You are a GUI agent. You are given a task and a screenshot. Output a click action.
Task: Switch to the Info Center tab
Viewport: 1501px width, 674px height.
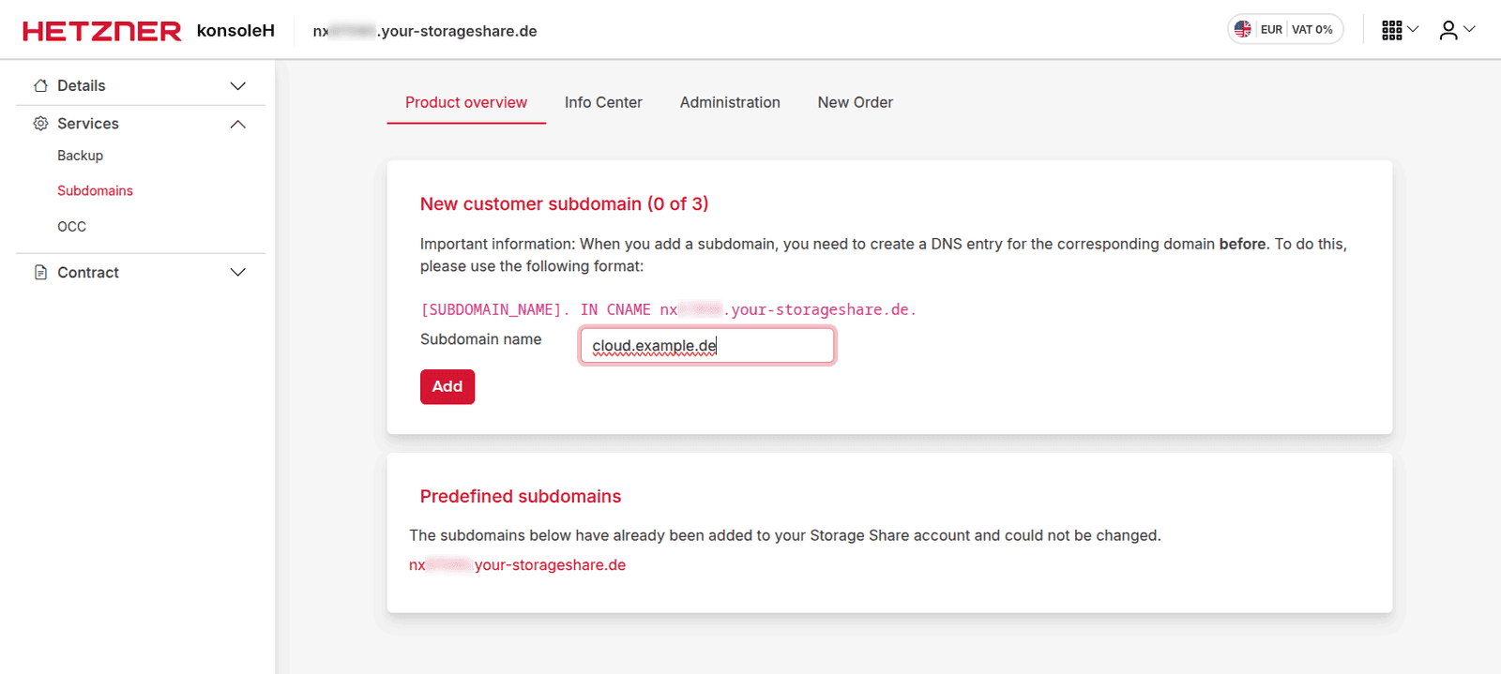coord(603,102)
